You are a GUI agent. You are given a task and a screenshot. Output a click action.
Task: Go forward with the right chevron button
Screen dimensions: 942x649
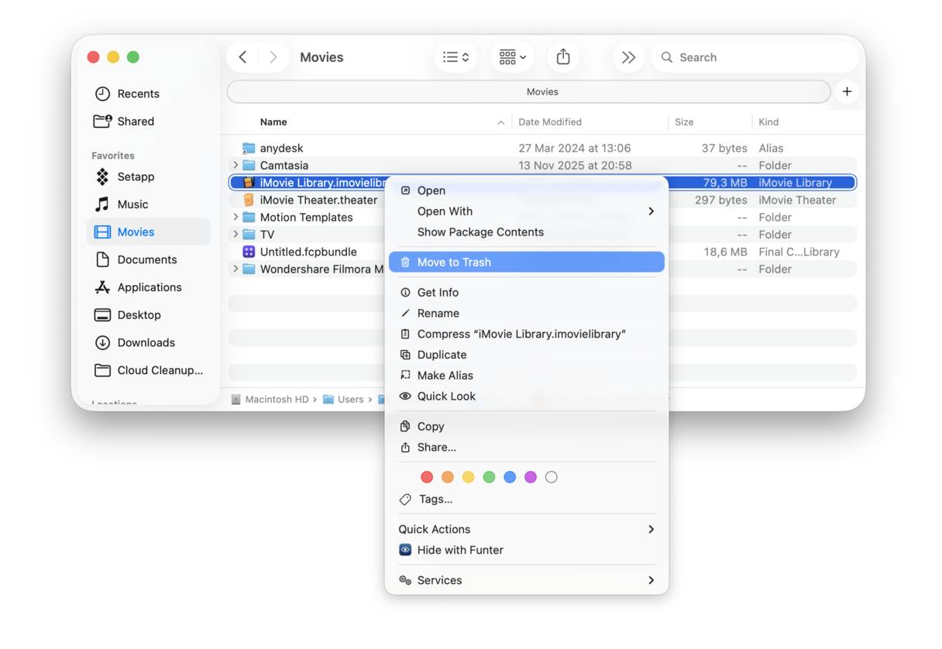click(x=273, y=57)
